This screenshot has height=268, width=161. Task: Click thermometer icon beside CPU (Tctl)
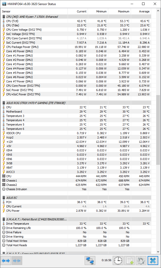pyautogui.click(x=4, y=21)
